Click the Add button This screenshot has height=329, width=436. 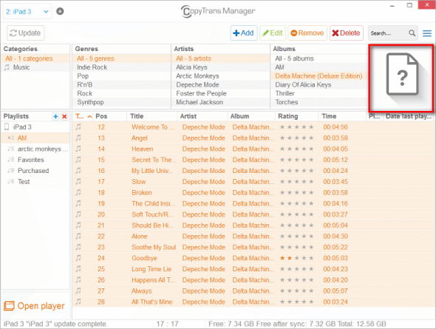click(x=244, y=33)
